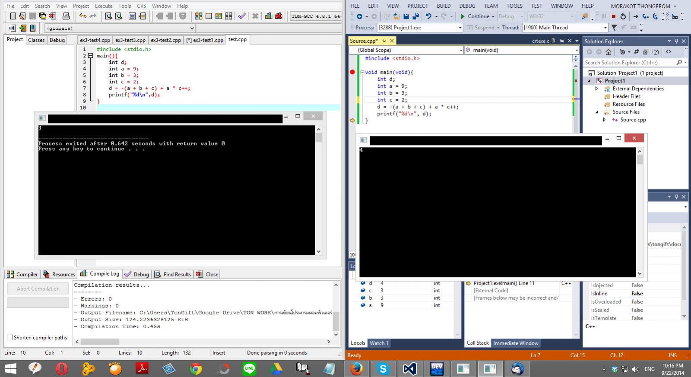Click Show All Files icon in Solution Explorer

point(656,52)
